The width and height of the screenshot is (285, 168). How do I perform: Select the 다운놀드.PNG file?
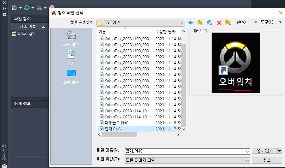coord(116,123)
